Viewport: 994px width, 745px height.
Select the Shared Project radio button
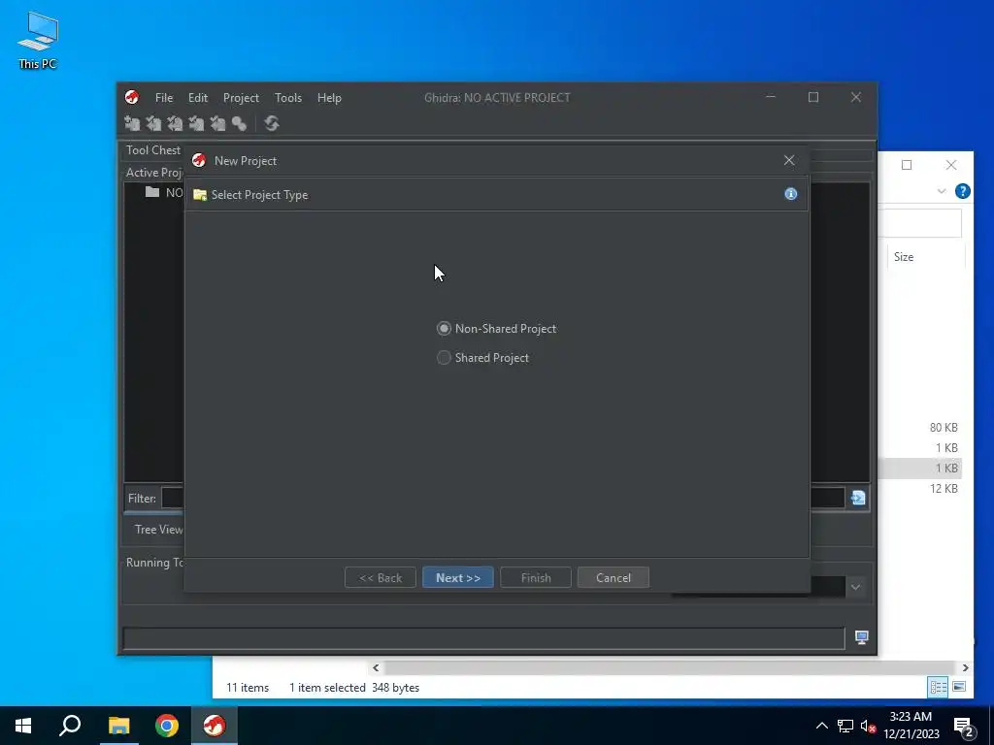coord(444,357)
